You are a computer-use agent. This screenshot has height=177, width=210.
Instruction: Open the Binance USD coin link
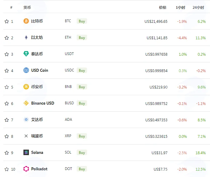click(43, 103)
